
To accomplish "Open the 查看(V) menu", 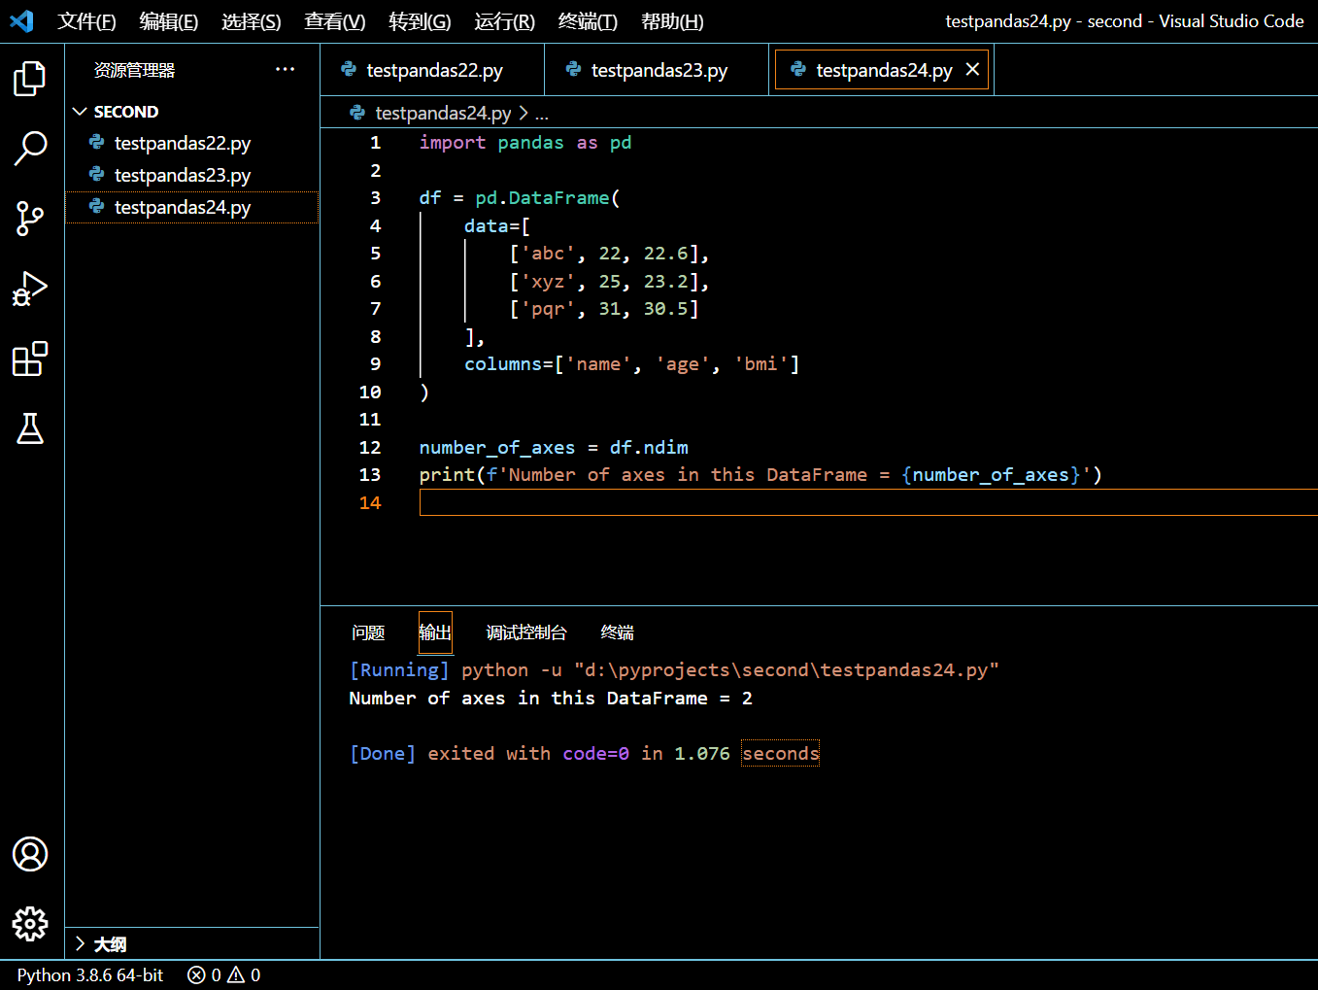I will pos(334,21).
